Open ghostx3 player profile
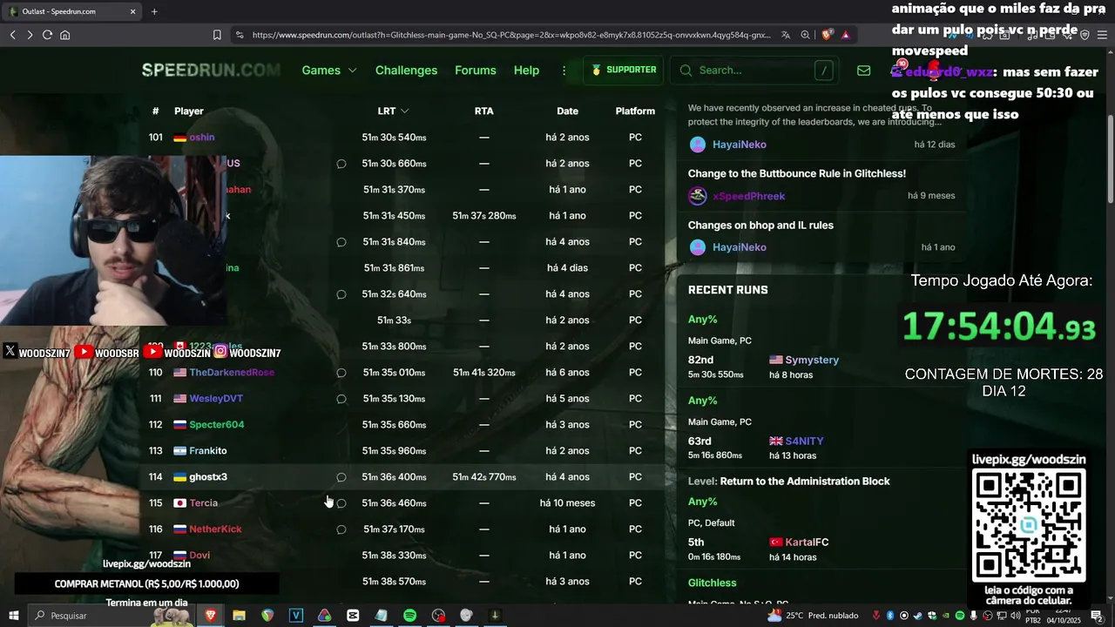The height and width of the screenshot is (627, 1115). [x=208, y=476]
